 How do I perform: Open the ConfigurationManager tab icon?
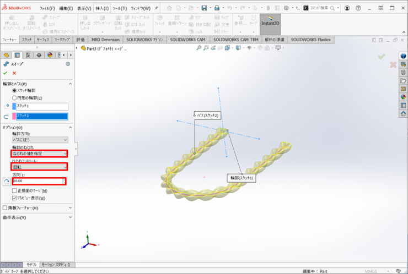coord(28,55)
